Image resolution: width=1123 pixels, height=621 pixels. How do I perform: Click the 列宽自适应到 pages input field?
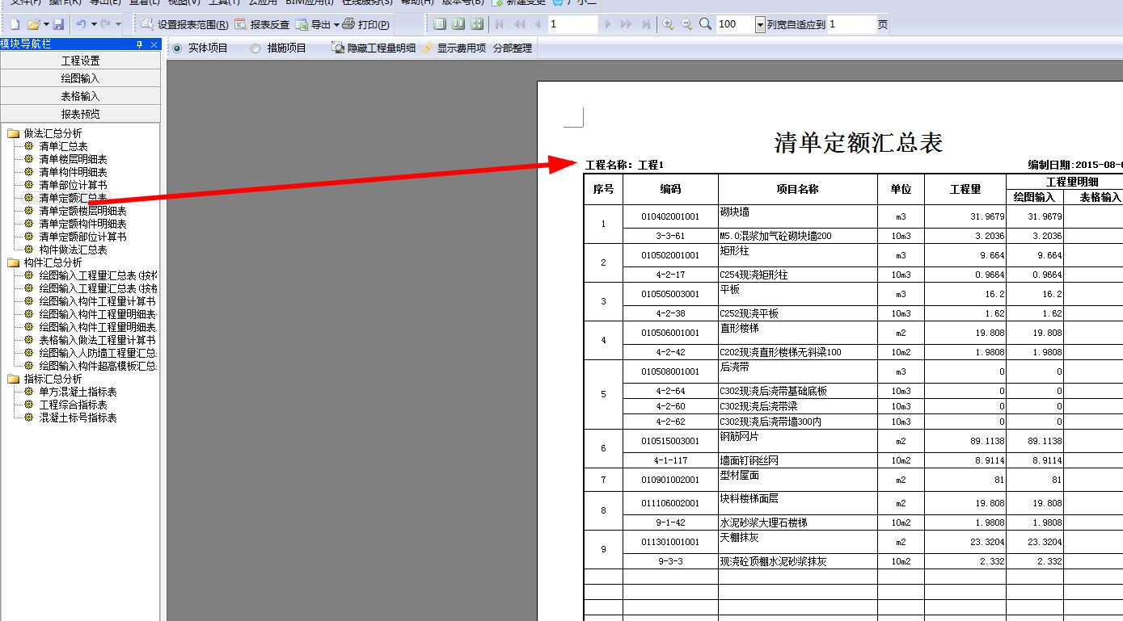[x=851, y=24]
